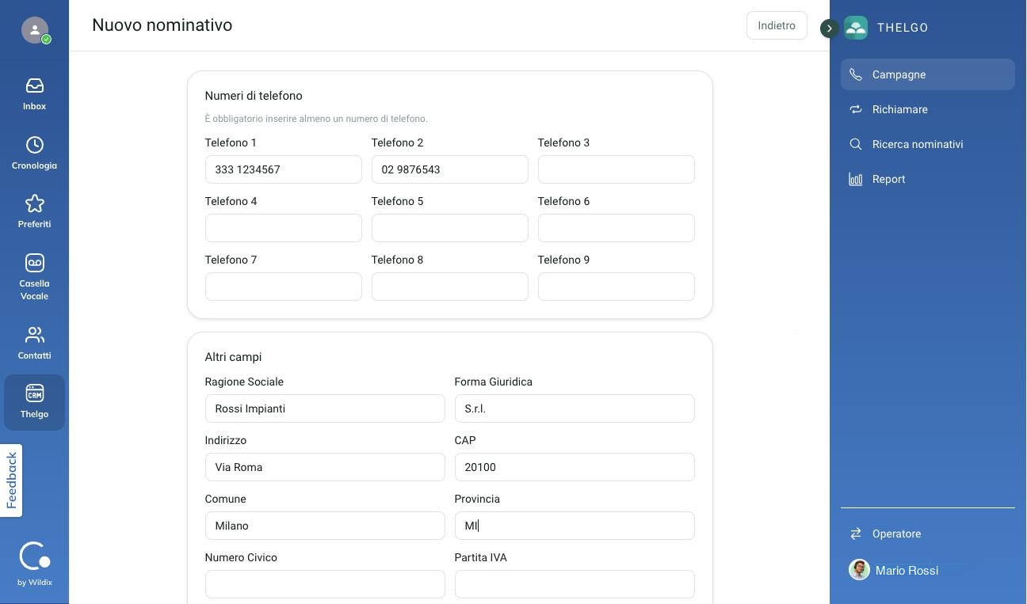
Task: Click the Indirizzo field
Action: [x=325, y=467]
